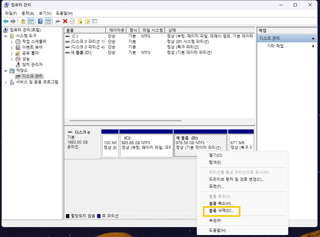The image size is (320, 237).
Task: Open the 동작(A) menu
Action: 28,13
